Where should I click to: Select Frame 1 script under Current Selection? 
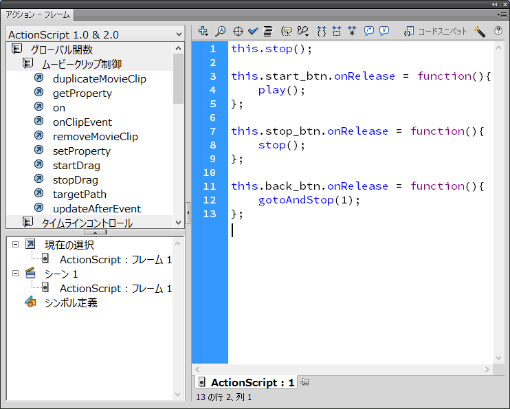(115, 260)
